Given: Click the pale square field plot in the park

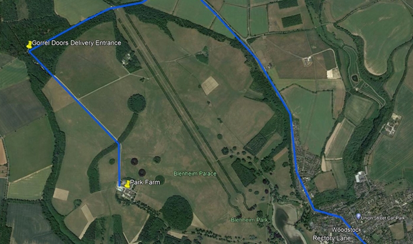Looking at the screenshot, I should tap(210, 85).
